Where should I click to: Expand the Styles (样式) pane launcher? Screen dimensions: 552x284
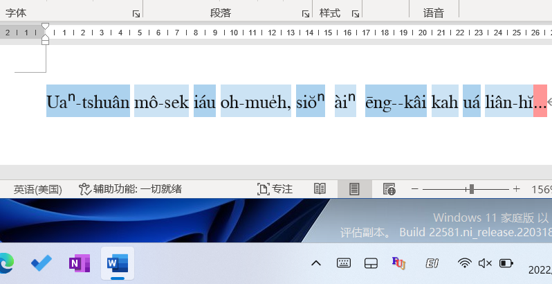coord(356,13)
